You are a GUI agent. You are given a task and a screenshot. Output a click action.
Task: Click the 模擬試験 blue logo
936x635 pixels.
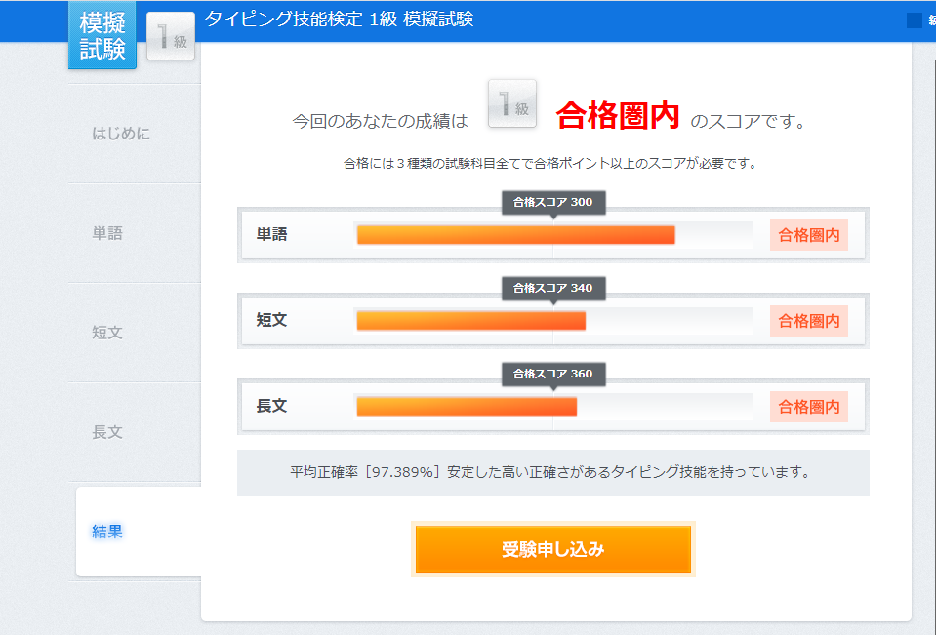click(102, 36)
